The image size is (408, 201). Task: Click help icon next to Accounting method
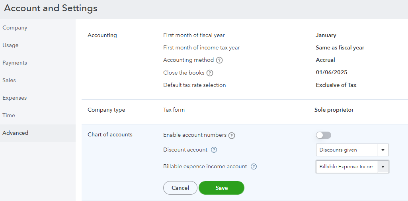tap(220, 60)
